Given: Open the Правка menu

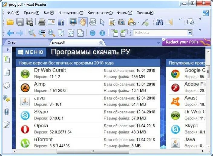Looking at the screenshot, I should click(x=32, y=13).
